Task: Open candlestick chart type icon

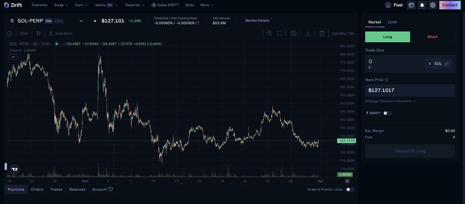Action: point(38,33)
